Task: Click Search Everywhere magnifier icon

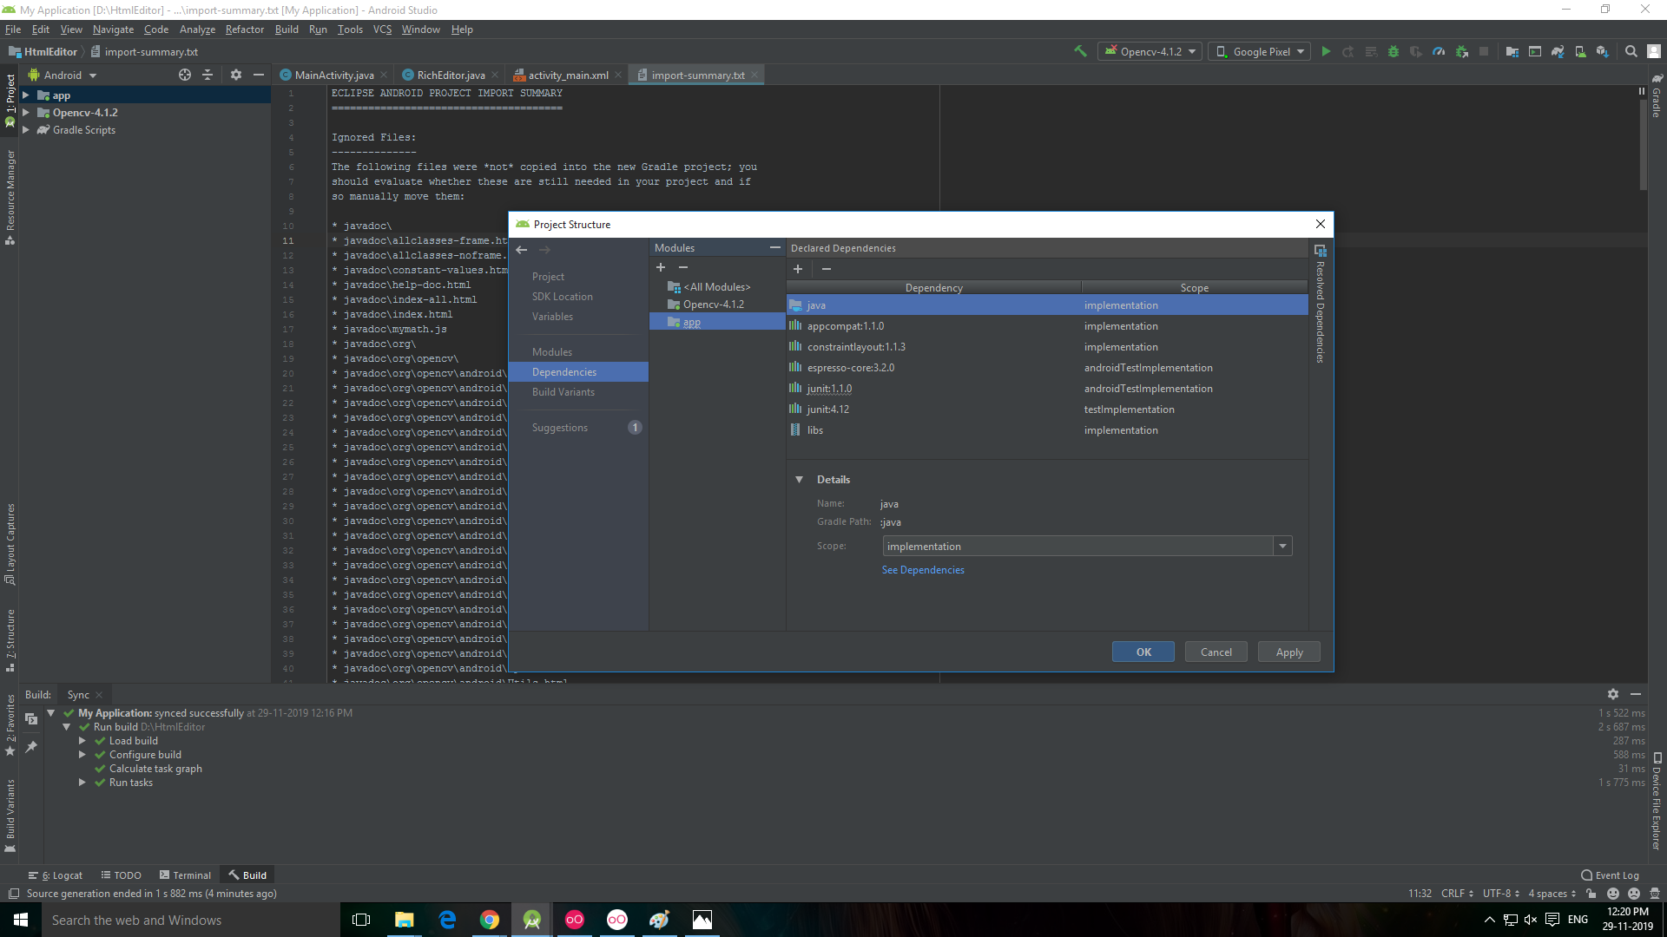Action: click(x=1631, y=51)
